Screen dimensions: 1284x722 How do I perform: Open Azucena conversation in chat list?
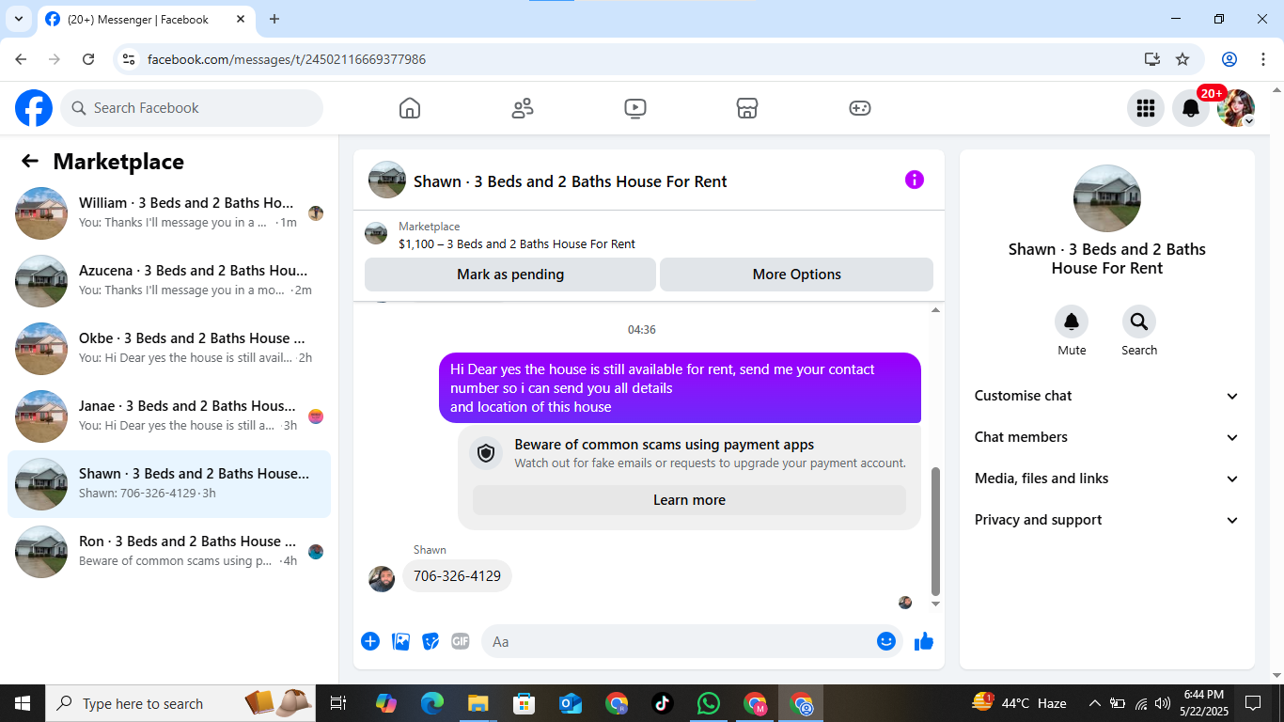point(169,281)
